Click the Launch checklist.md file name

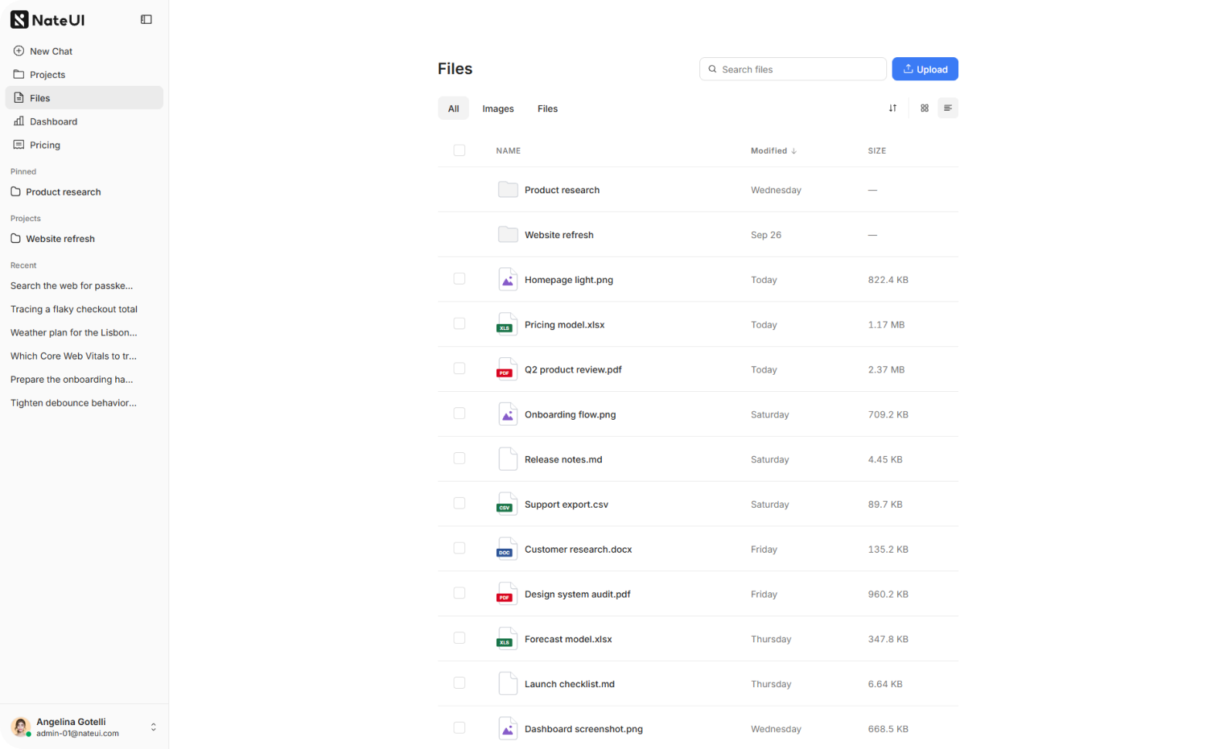pyautogui.click(x=569, y=684)
